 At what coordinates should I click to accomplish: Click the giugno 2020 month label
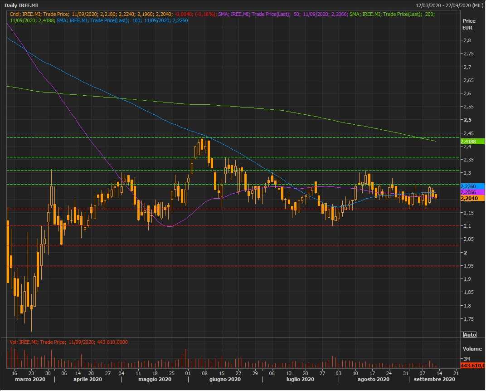pos(225,379)
